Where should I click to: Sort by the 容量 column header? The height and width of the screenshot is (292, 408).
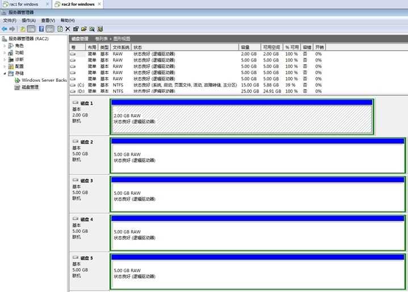point(250,47)
